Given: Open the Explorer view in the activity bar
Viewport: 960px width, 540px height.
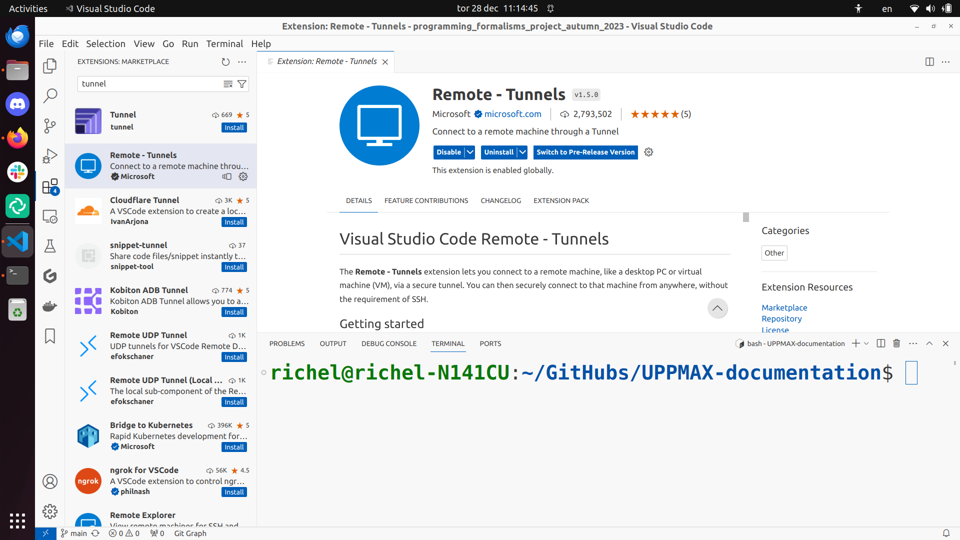Looking at the screenshot, I should (50, 65).
